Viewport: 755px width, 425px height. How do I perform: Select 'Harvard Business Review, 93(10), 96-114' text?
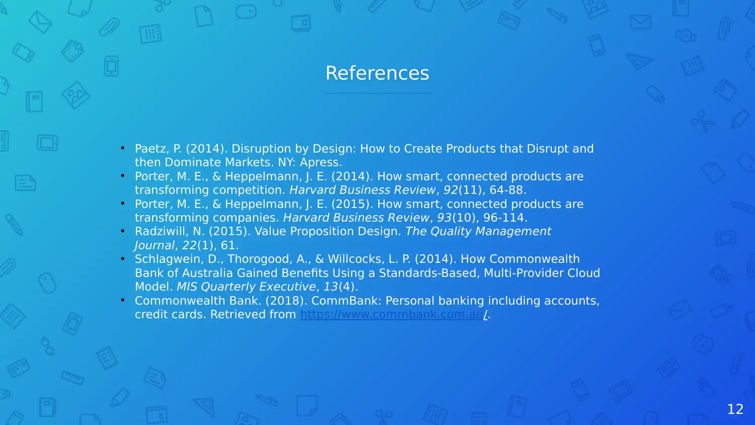405,218
